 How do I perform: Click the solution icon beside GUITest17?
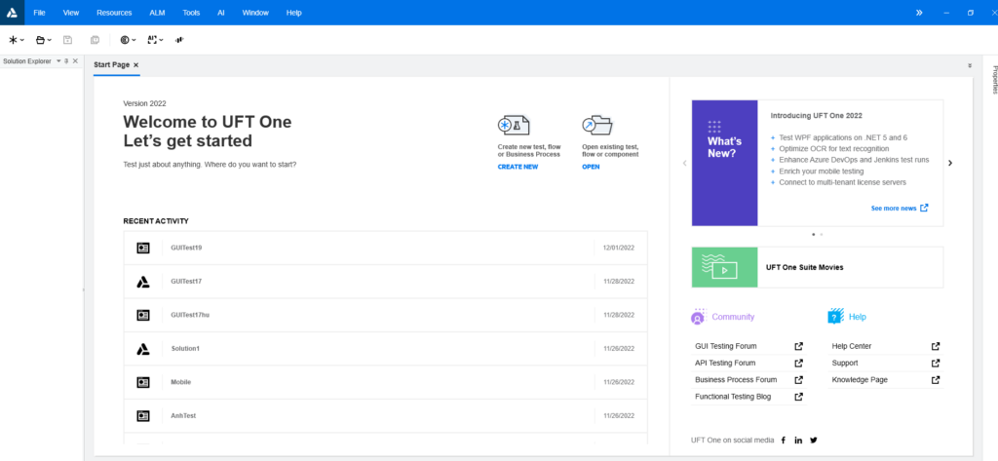click(143, 282)
